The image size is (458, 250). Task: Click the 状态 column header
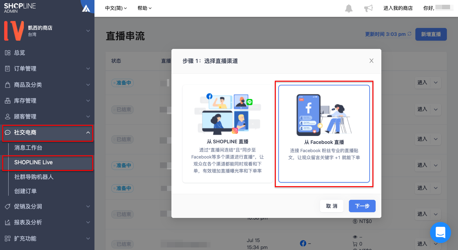116,61
